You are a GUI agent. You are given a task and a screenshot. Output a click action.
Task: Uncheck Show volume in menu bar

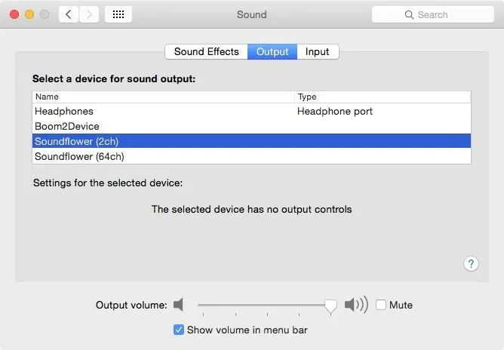179,330
